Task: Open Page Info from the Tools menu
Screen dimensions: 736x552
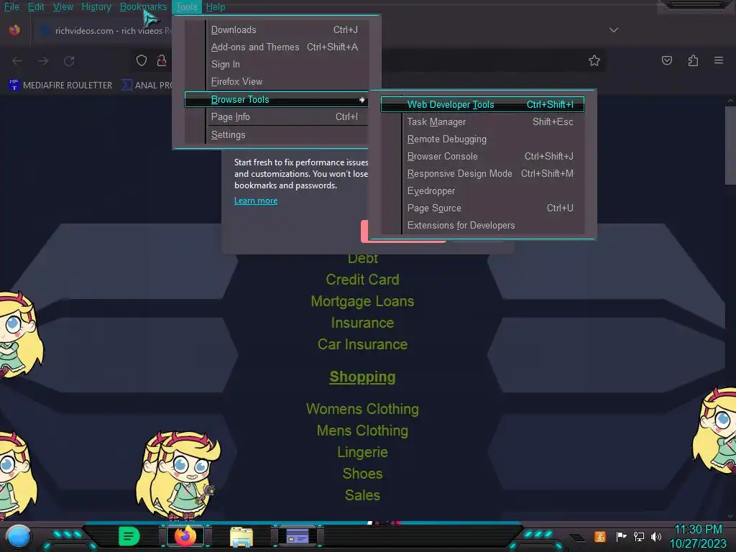Action: tap(276, 117)
